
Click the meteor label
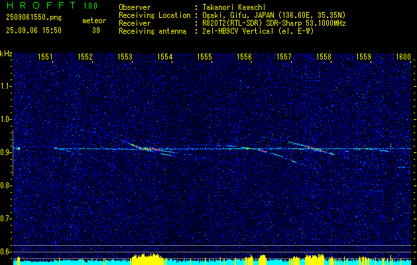pos(94,21)
